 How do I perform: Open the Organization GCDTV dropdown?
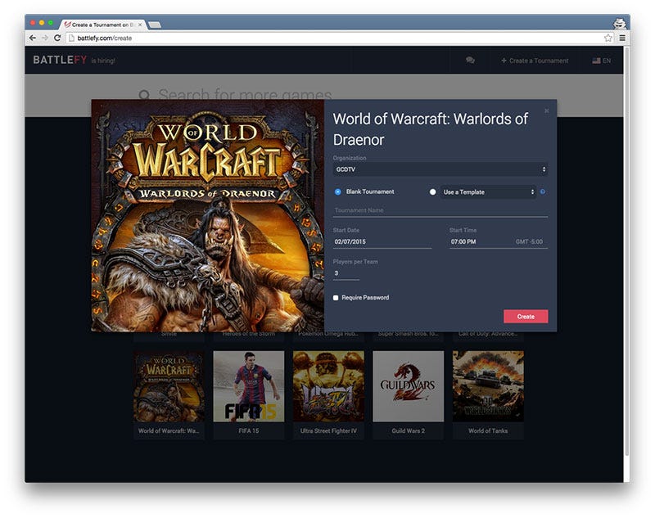point(440,169)
